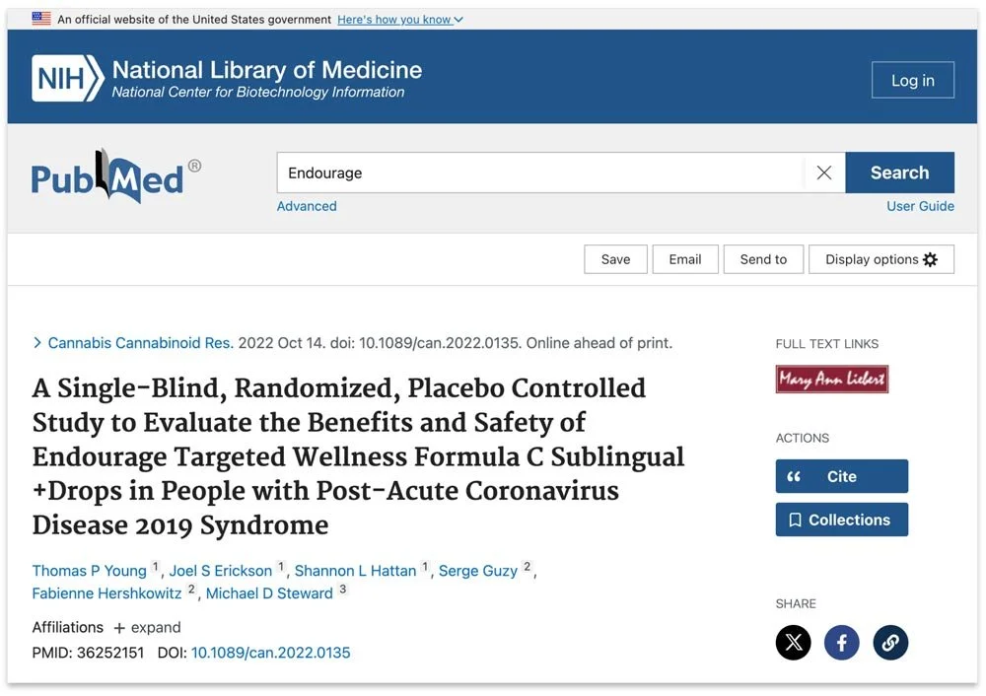Click the Search button
986x696 pixels.
[x=900, y=173]
